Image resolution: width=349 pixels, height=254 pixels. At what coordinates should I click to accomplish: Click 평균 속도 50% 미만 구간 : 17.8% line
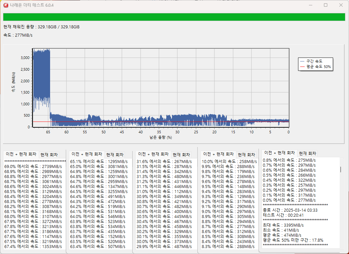(293, 240)
